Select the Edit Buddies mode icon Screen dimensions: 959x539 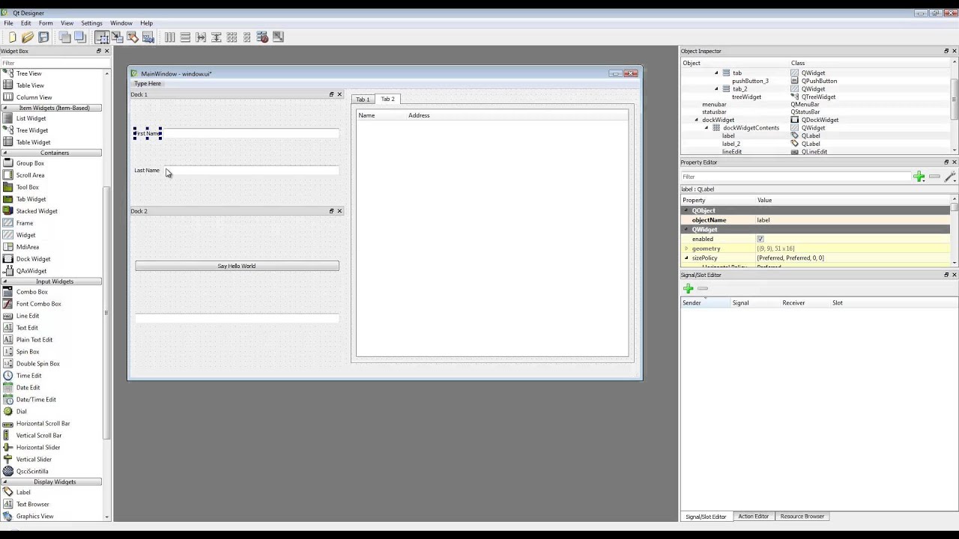pos(133,37)
